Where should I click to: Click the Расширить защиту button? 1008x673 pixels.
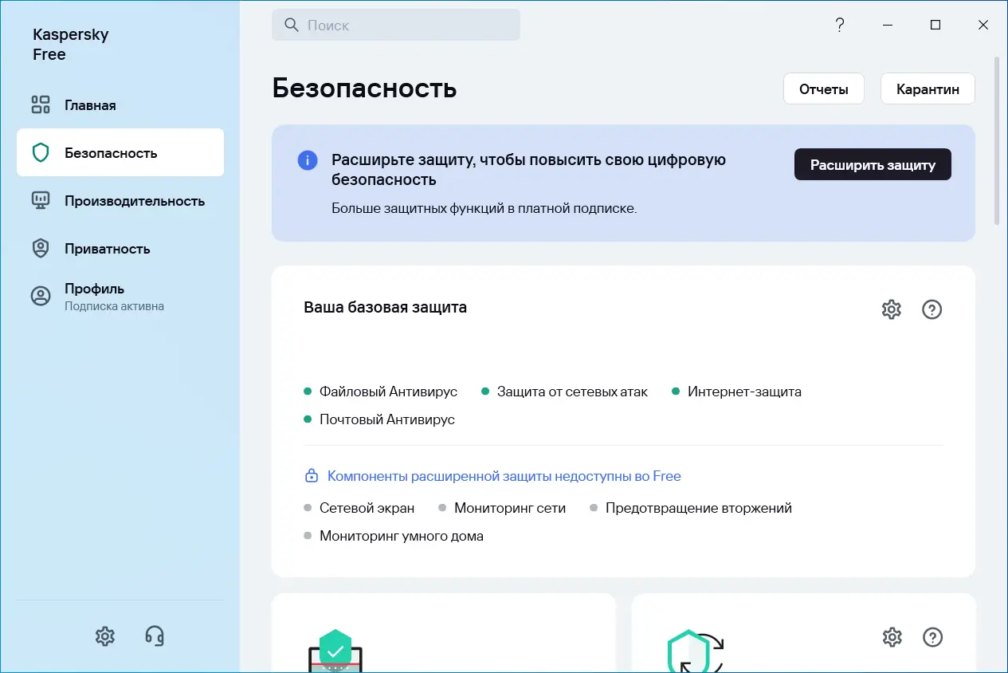pyautogui.click(x=872, y=164)
